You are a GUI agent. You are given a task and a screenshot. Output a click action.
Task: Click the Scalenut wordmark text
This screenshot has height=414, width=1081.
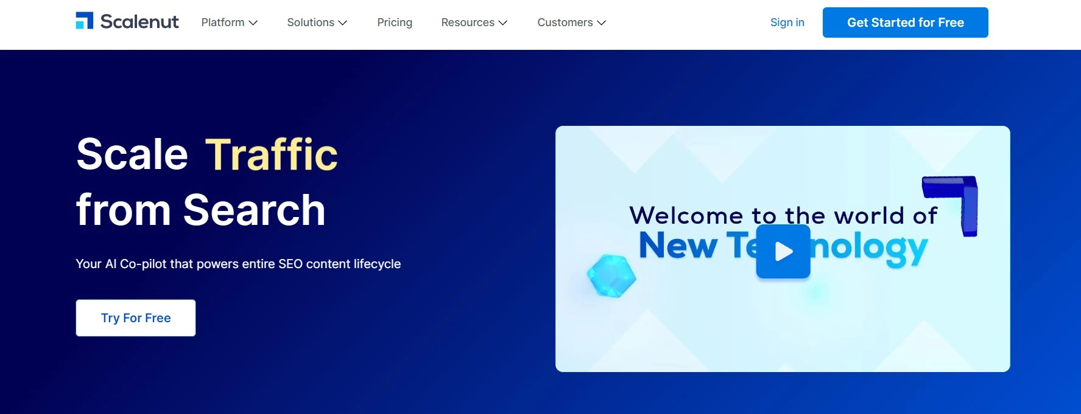click(x=139, y=22)
